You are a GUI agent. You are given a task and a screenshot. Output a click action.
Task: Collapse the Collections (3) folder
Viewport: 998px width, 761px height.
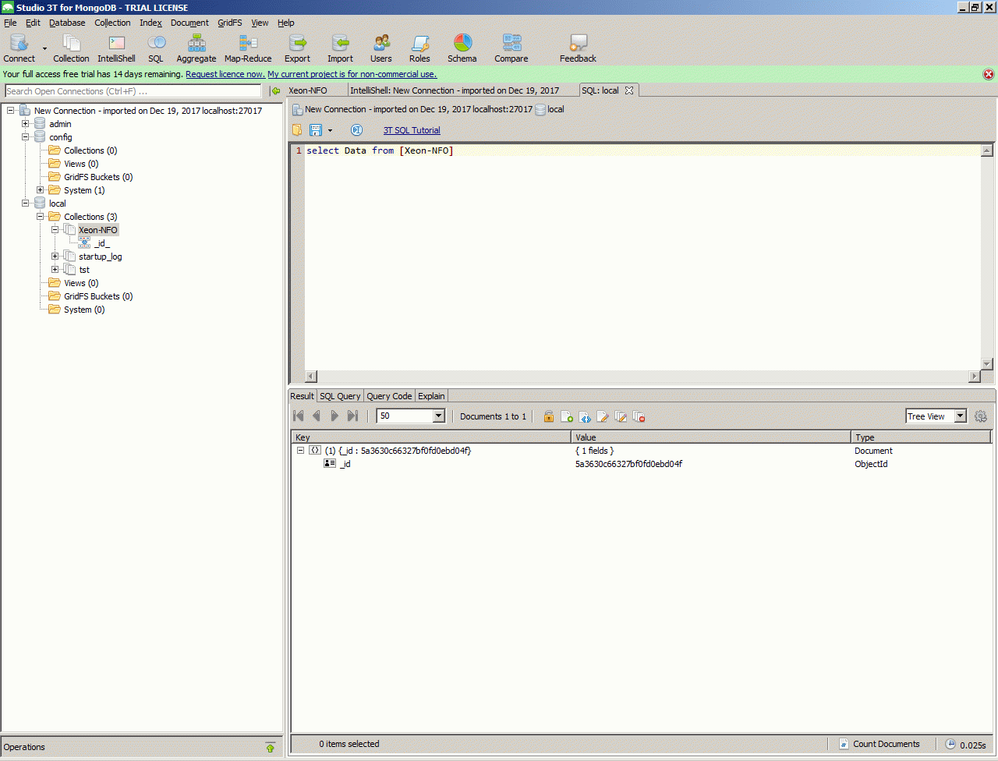point(41,217)
